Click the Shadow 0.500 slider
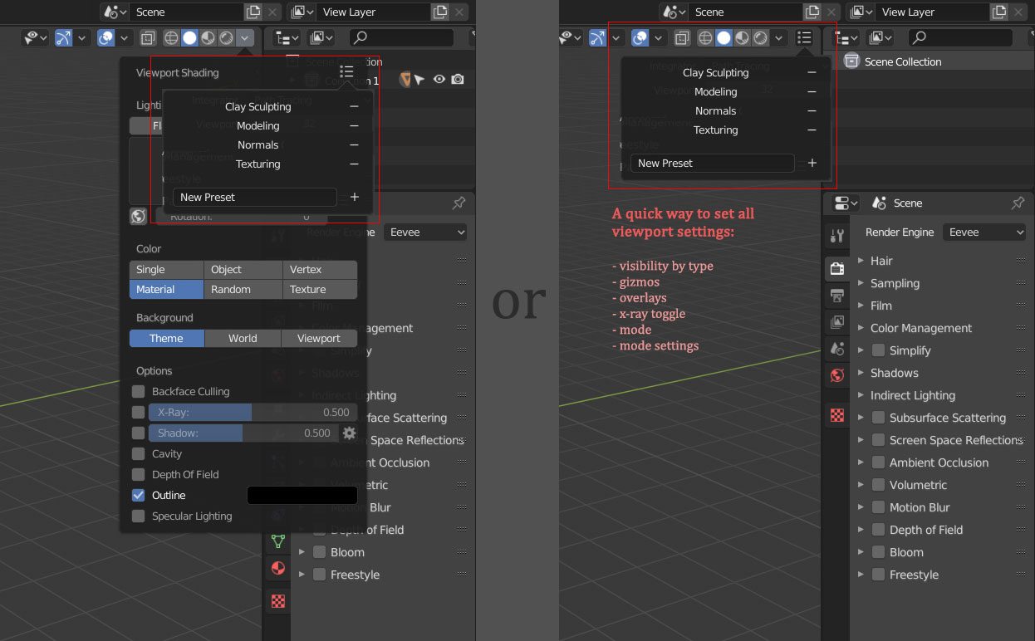The image size is (1035, 641). point(243,433)
